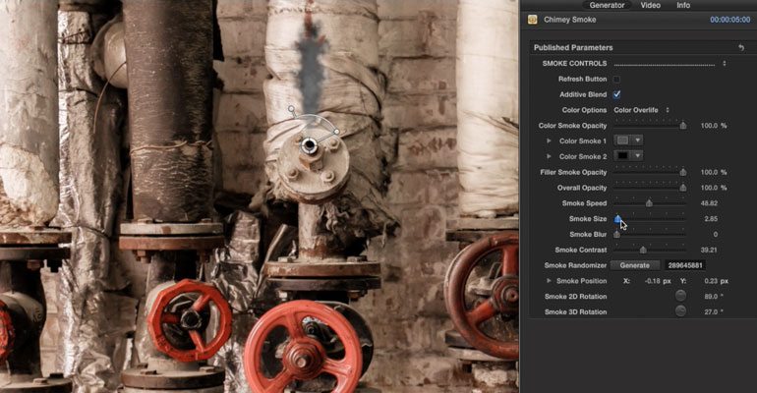Click the Smoke Blur value 0
The height and width of the screenshot is (393, 757).
point(716,235)
